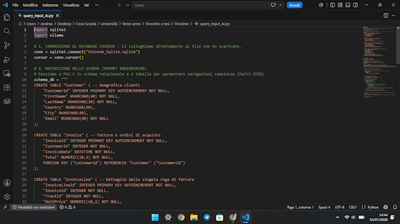Click Riga 1, colonna 1 in status bar
This screenshot has height=224, width=400.
tap(300, 207)
